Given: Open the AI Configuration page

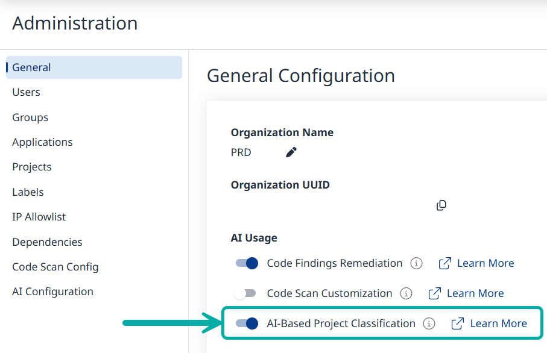Looking at the screenshot, I should tap(52, 292).
